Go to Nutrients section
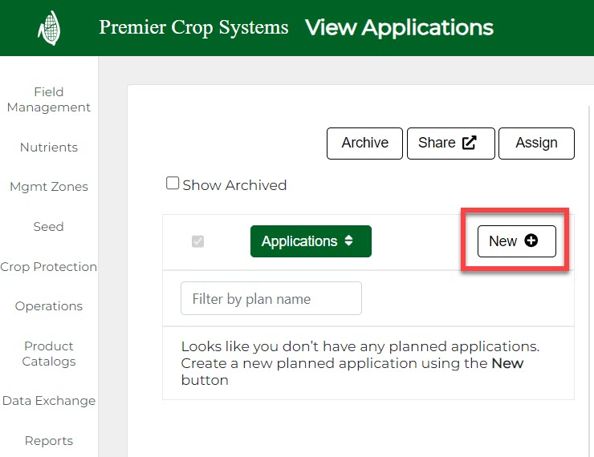This screenshot has height=457, width=594. point(48,148)
